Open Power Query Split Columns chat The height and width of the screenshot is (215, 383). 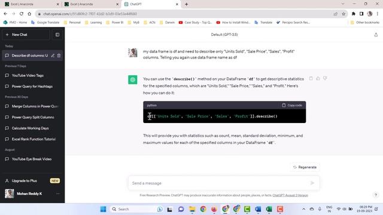coord(32,117)
